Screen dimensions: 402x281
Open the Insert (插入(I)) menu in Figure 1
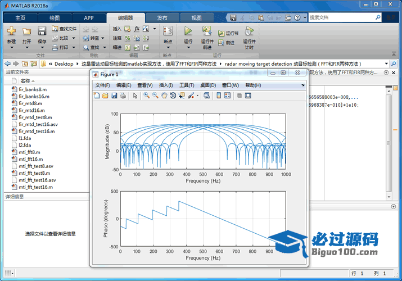tap(166, 85)
